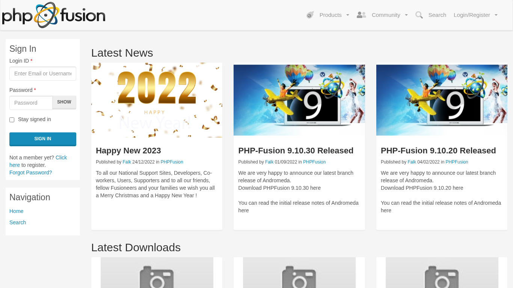Screen dimensions: 513x288
Task: Open Search in the Navigation panel
Action: pyautogui.click(x=18, y=222)
